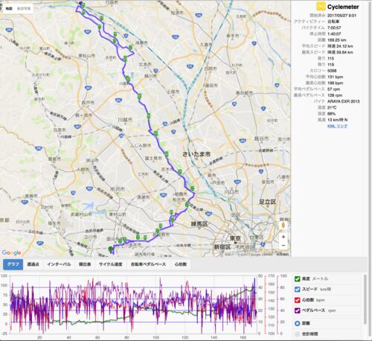Click the 足立区 label on map
The height and width of the screenshot is (341, 372).
click(x=268, y=202)
